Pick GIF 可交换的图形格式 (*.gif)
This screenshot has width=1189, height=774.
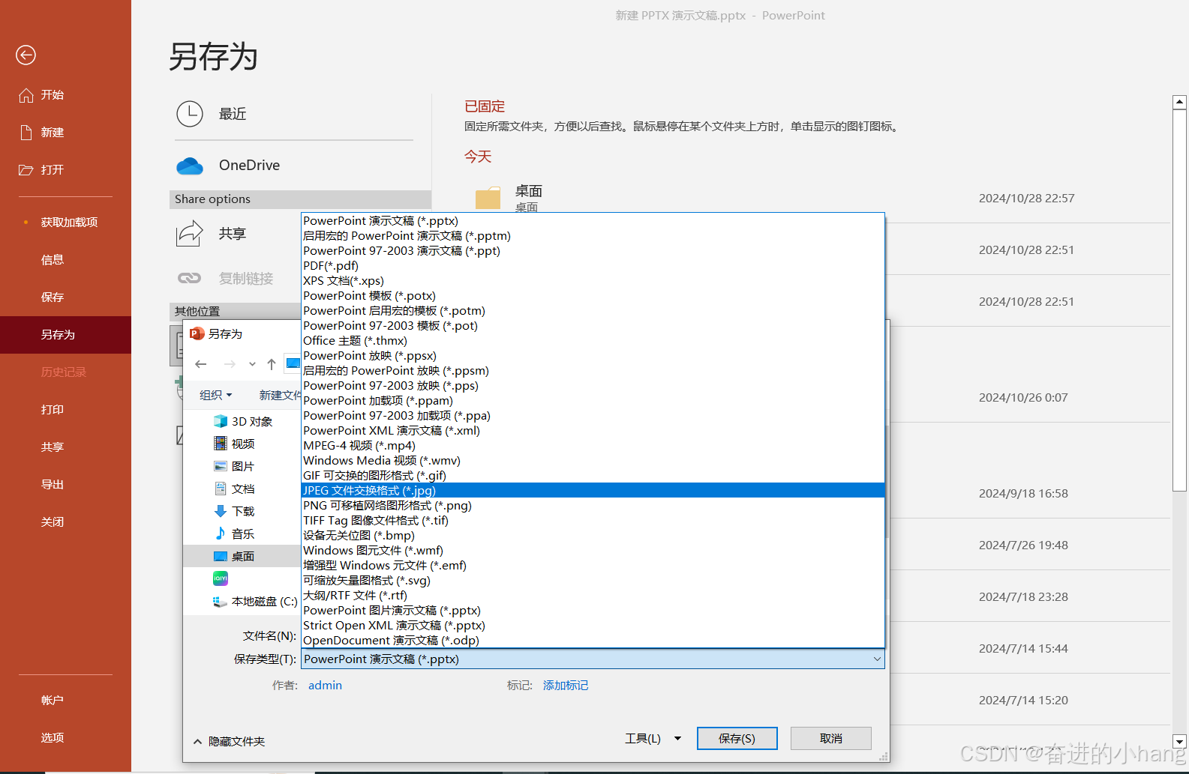pyautogui.click(x=593, y=475)
